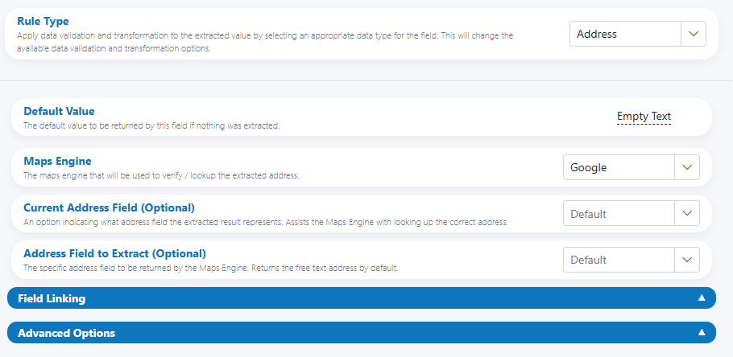
Task: Click the Rule Type heading
Action: (43, 21)
